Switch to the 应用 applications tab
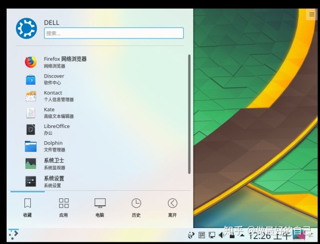The image size is (320, 244). point(64,208)
